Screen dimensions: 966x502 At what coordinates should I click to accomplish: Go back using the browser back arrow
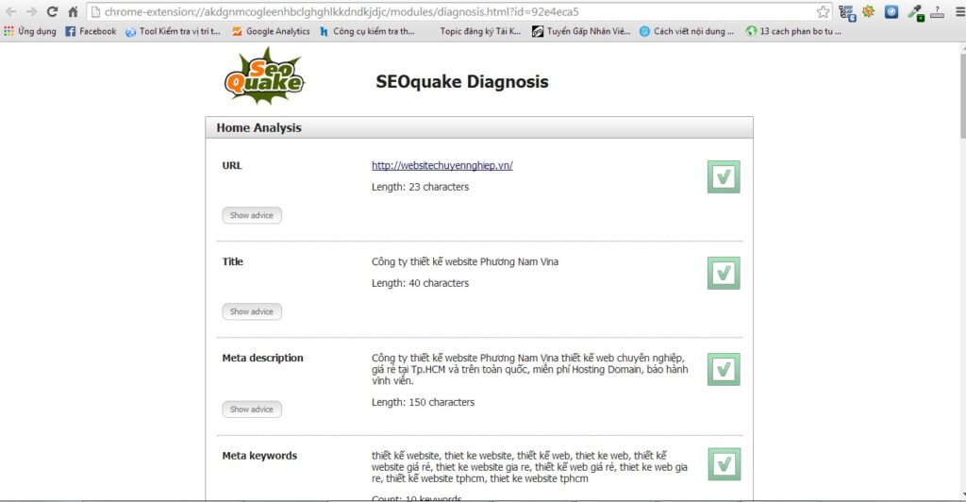[11, 11]
